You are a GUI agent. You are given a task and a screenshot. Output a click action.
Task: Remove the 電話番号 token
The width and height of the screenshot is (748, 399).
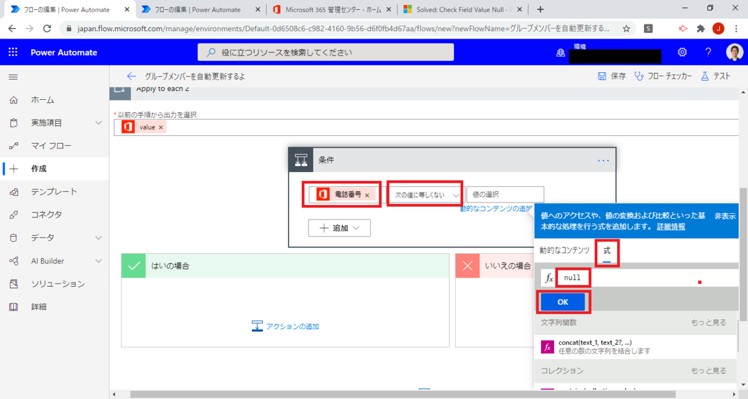367,195
